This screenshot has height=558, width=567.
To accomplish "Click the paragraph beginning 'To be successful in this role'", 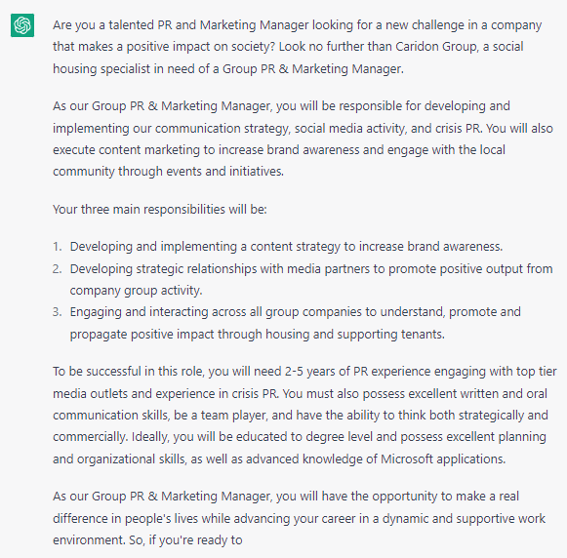I will [x=304, y=416].
